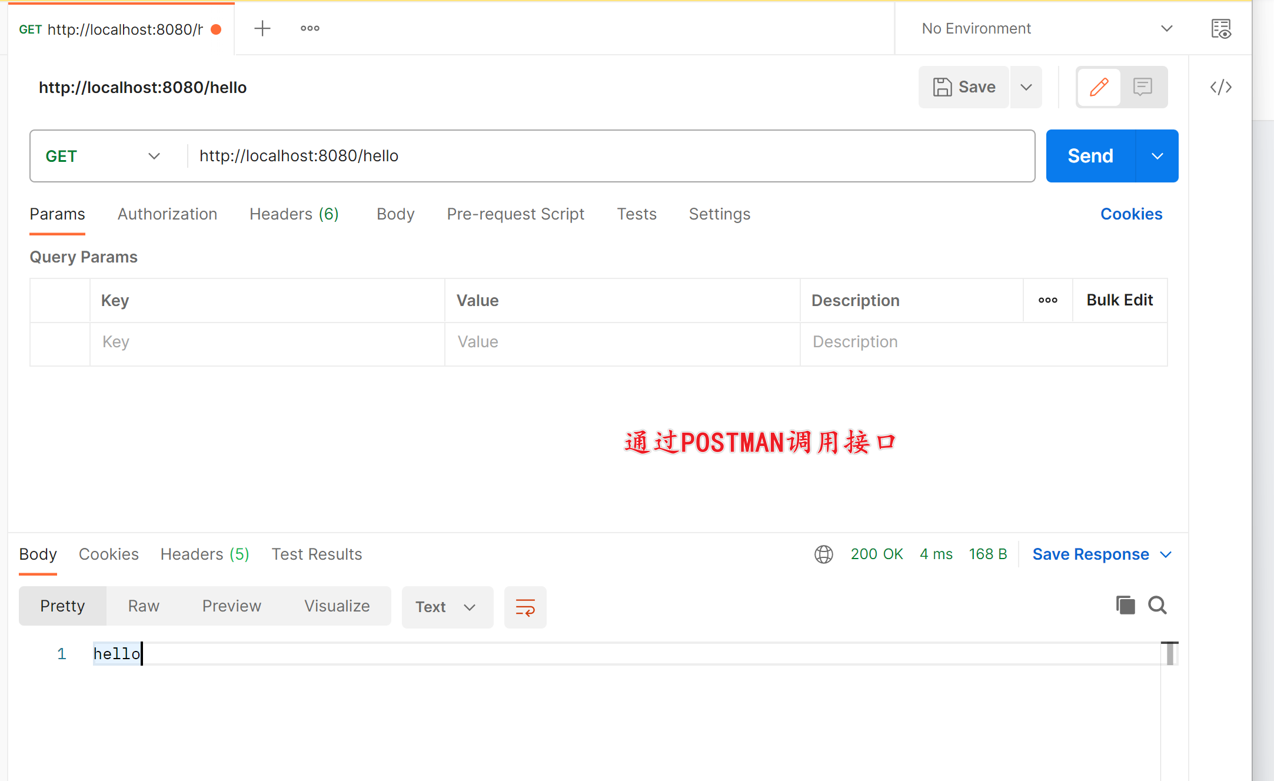
Task: Select the Params tab
Action: tap(57, 214)
